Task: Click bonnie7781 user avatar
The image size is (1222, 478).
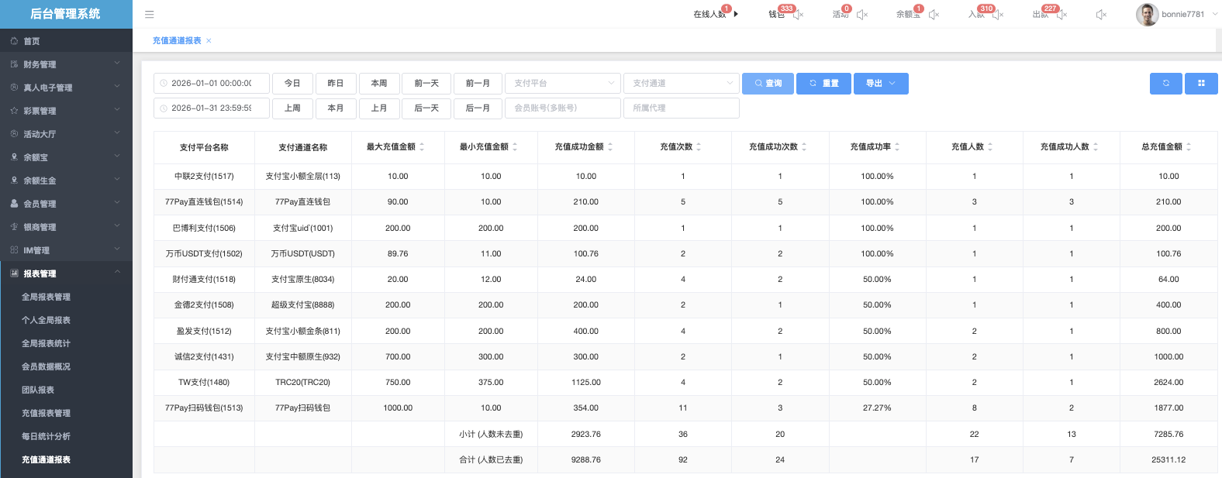Action: coord(1147,14)
